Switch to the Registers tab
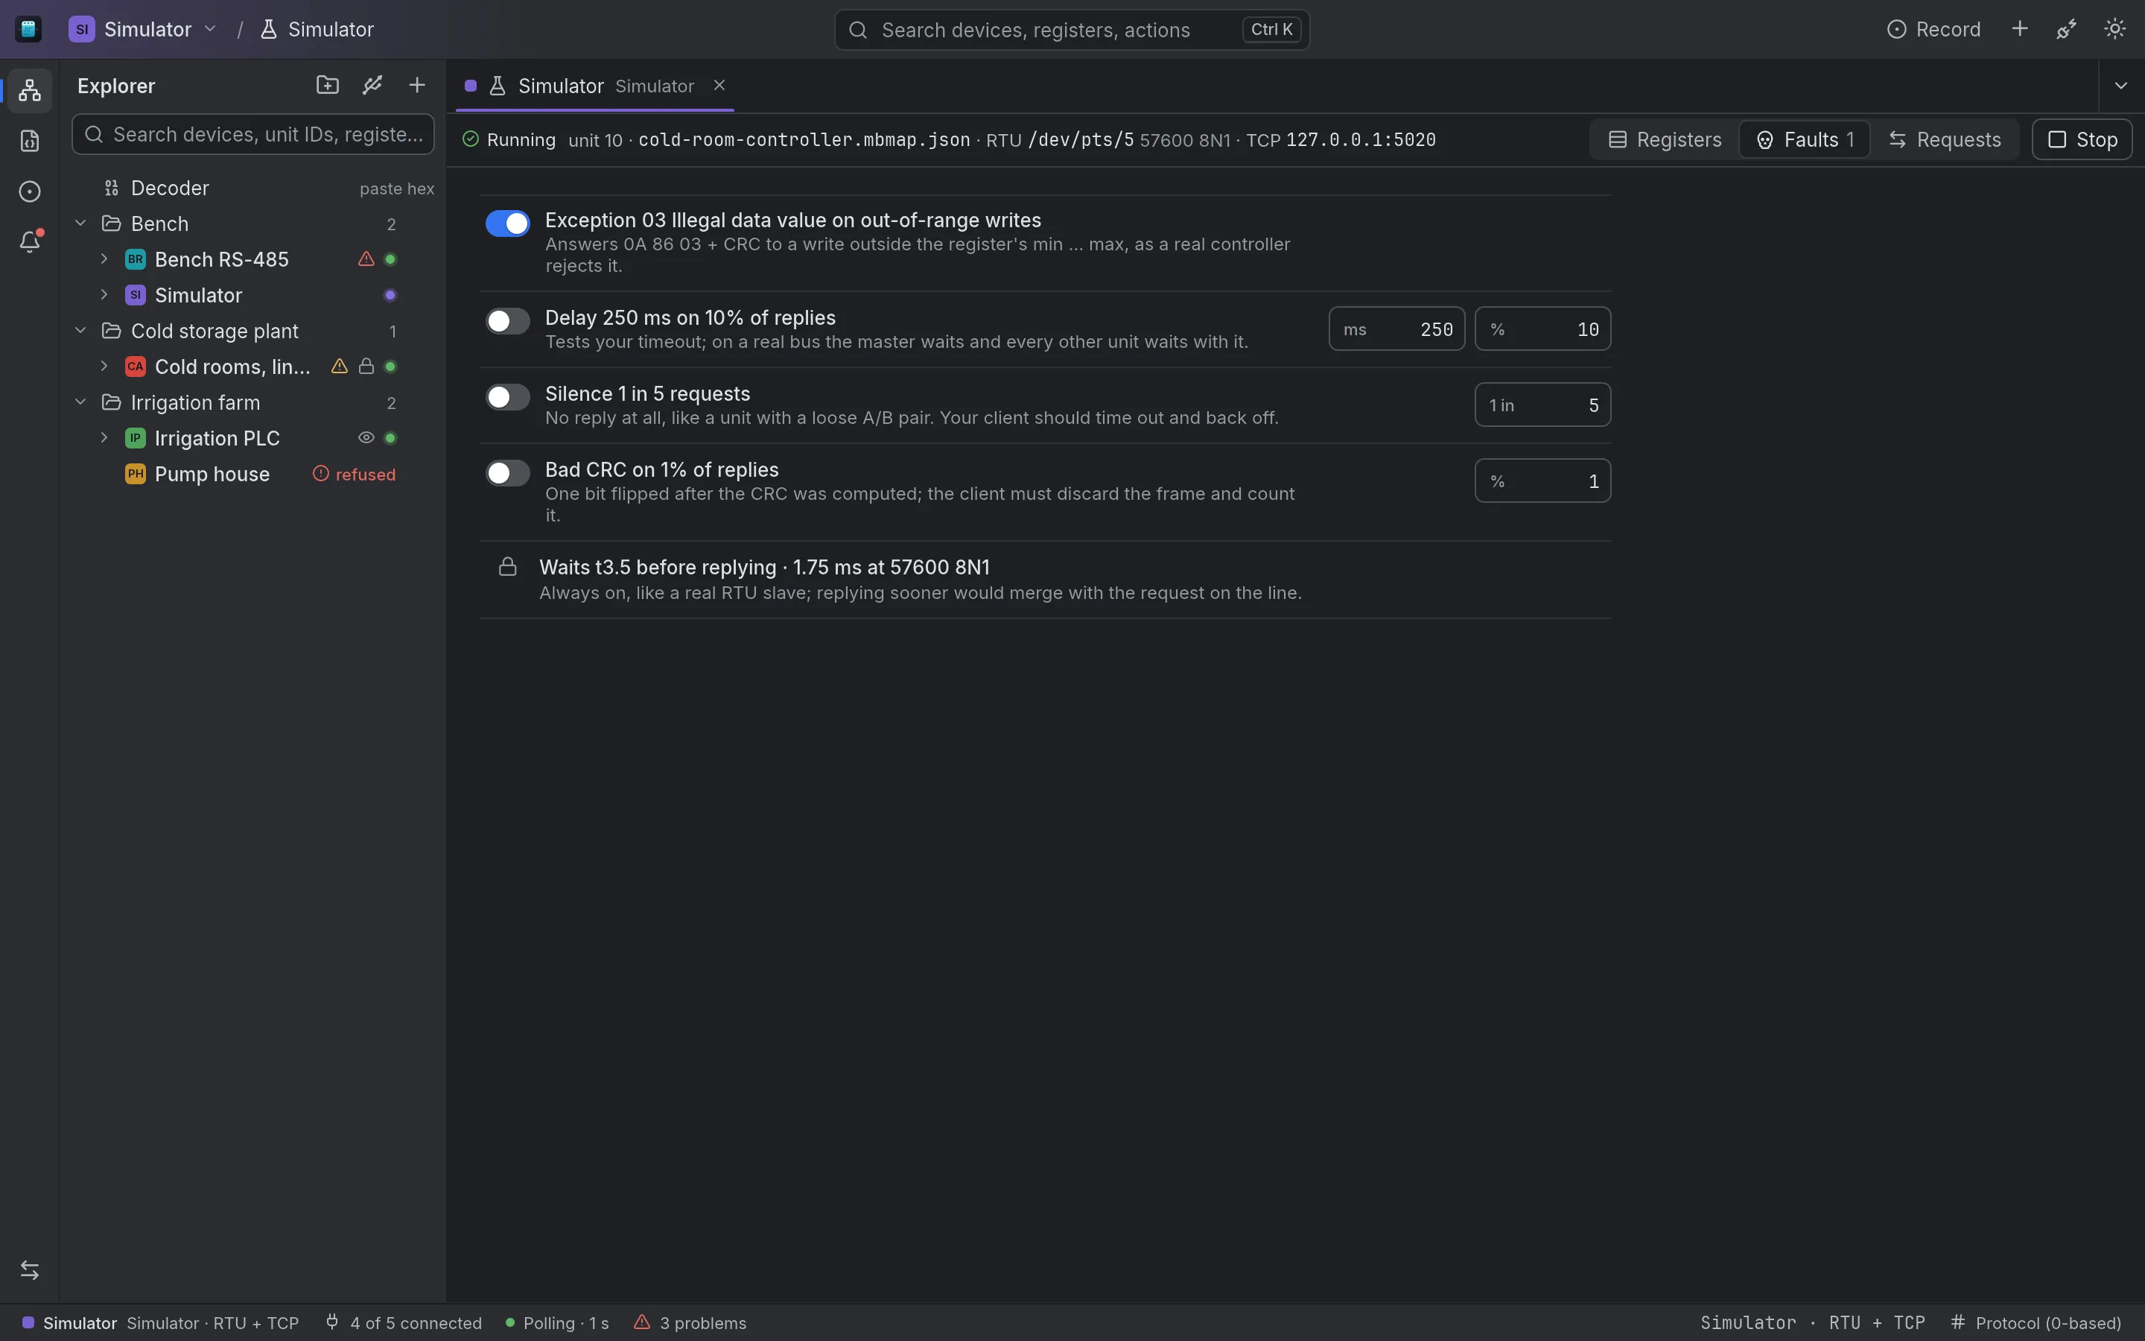 [x=1665, y=139]
